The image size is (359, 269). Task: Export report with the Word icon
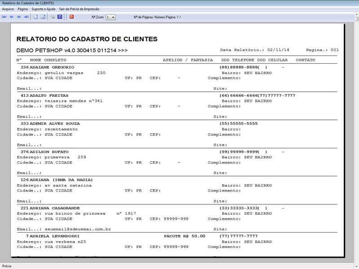(60, 17)
